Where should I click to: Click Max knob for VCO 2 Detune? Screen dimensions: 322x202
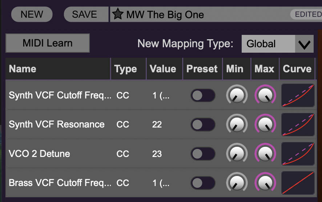265,154
